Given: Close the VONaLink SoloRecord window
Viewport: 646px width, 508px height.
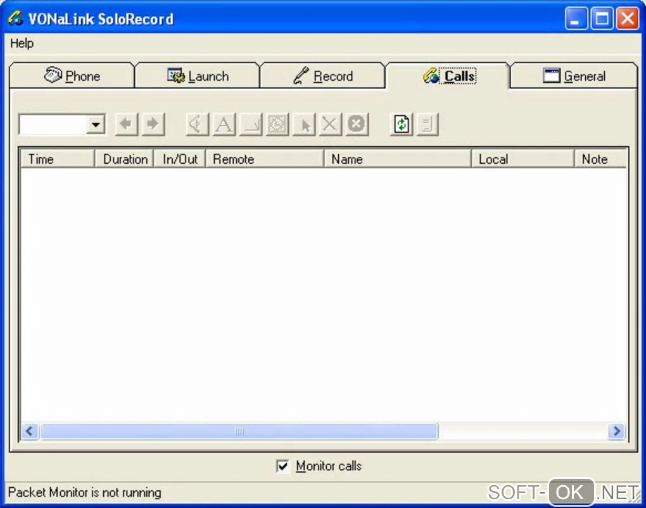Looking at the screenshot, I should pyautogui.click(x=628, y=18).
